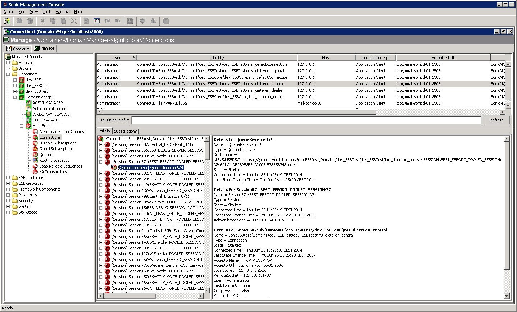Expand the dev_ESBTest container
This screenshot has height=312, width=517.
(x=15, y=91)
